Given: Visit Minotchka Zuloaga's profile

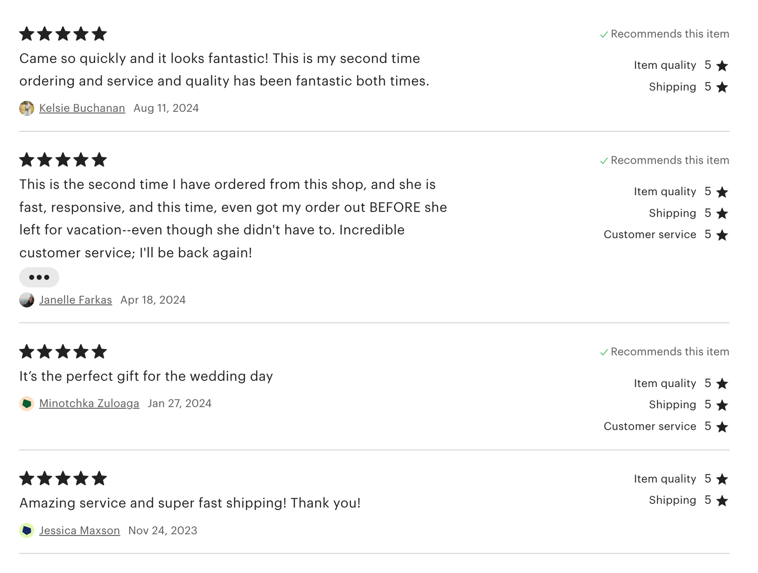Looking at the screenshot, I should (89, 404).
